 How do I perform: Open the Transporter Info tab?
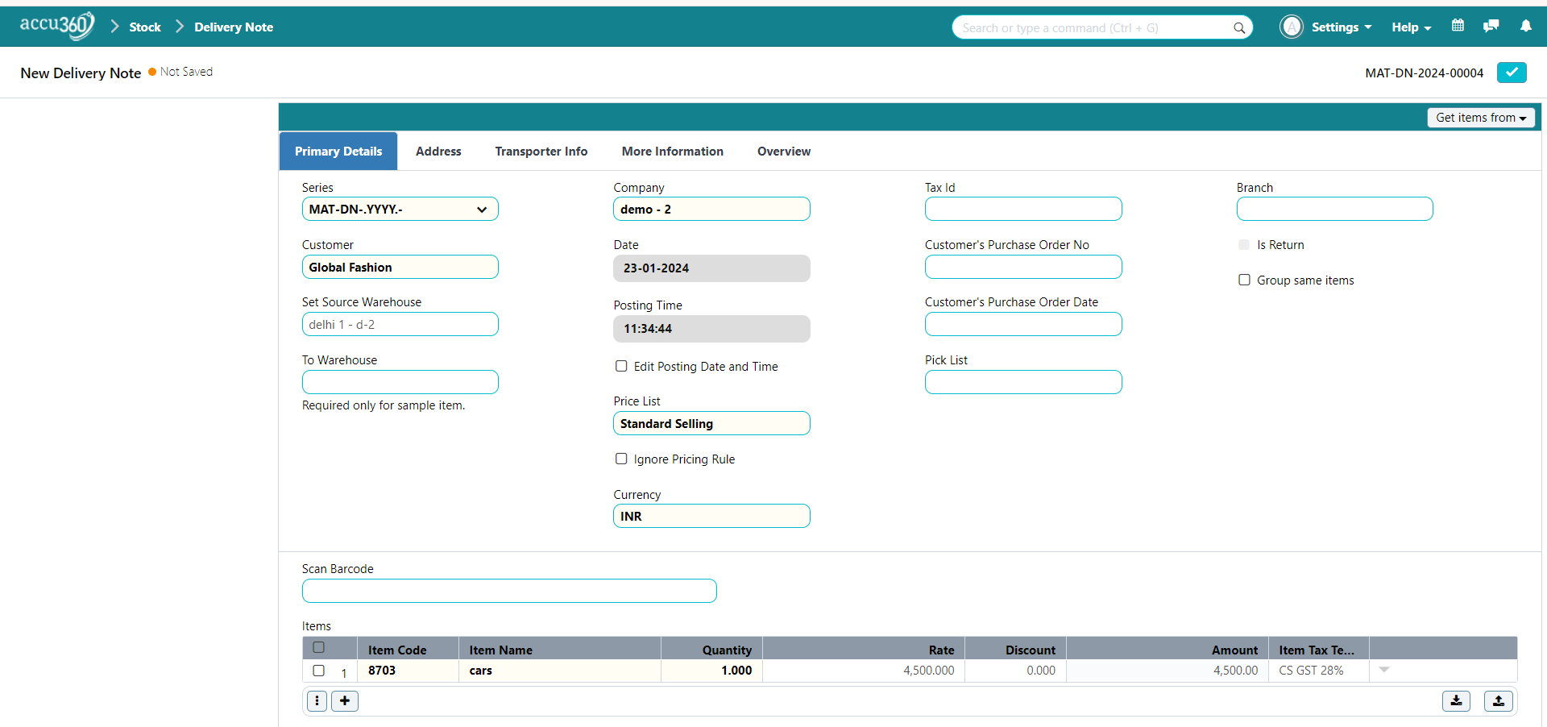coord(541,151)
